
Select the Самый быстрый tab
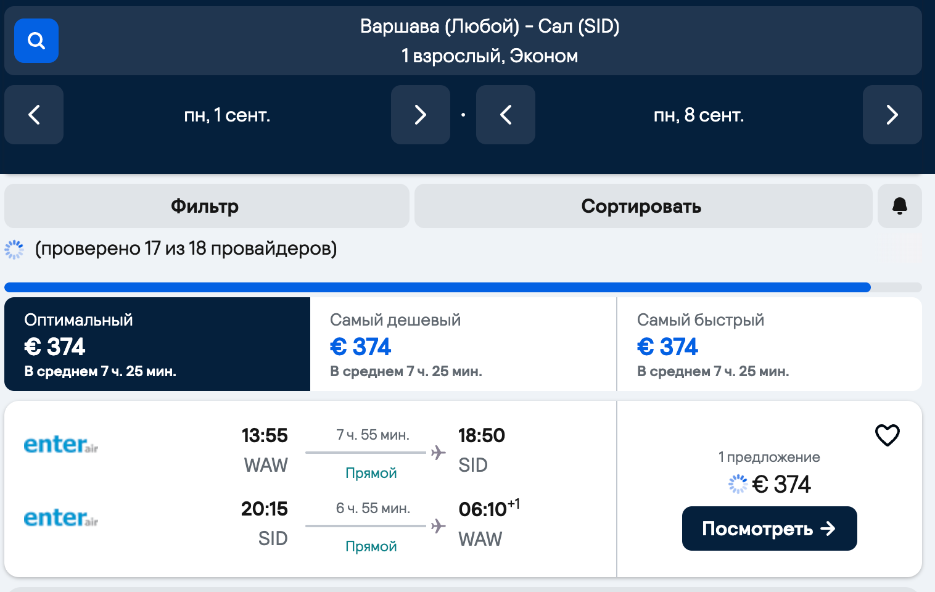[x=768, y=344]
